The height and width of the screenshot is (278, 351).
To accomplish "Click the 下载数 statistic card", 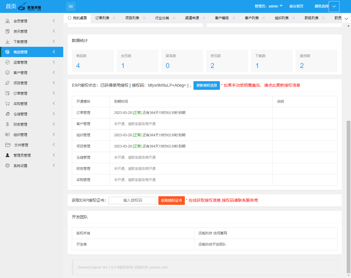I will click(272, 61).
